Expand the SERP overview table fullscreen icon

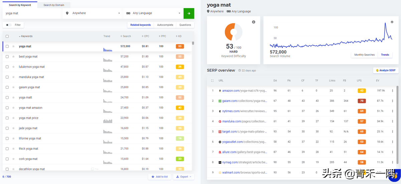point(212,81)
